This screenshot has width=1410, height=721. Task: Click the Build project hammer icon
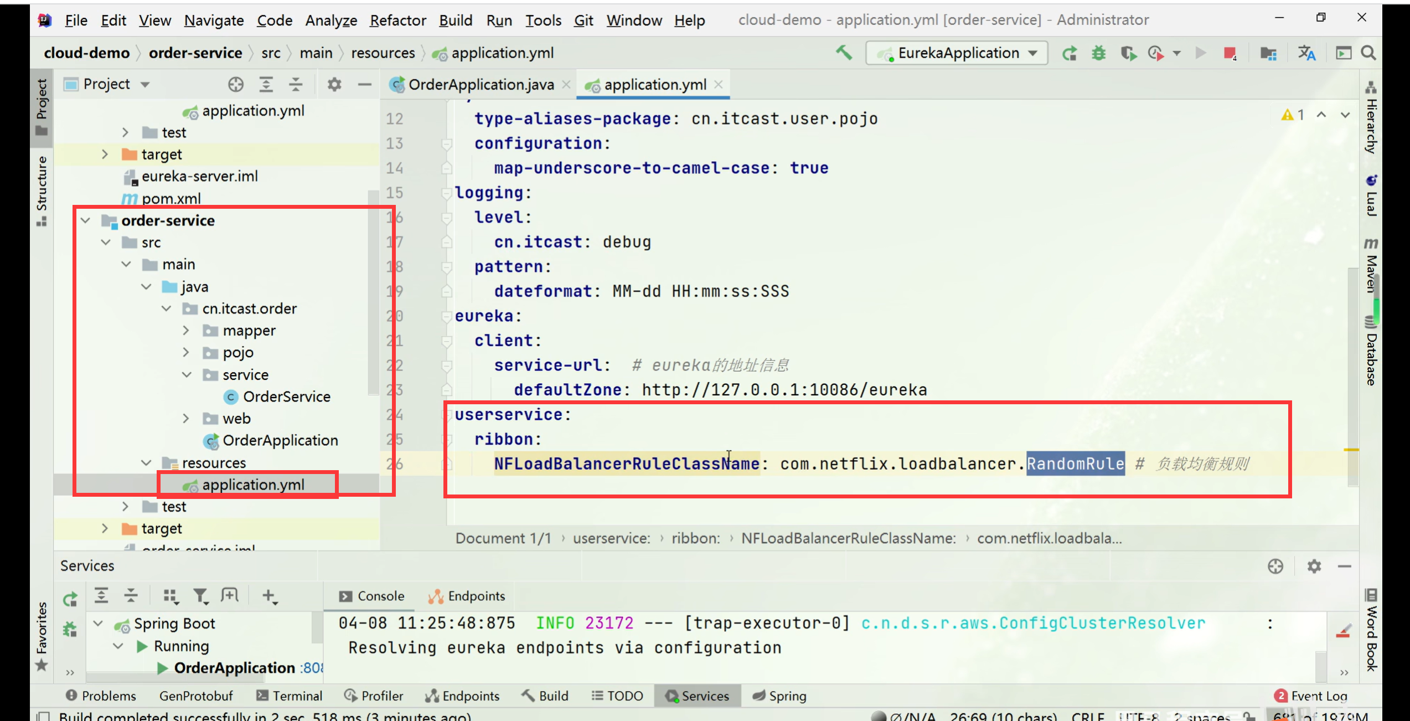844,53
